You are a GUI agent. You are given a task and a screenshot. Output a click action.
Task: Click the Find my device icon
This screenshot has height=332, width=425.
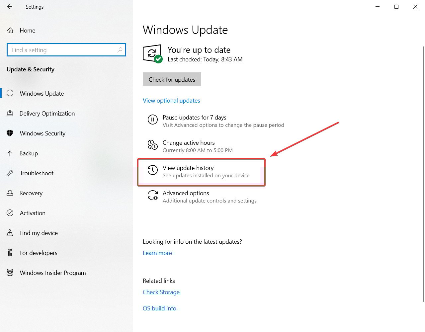(10, 233)
